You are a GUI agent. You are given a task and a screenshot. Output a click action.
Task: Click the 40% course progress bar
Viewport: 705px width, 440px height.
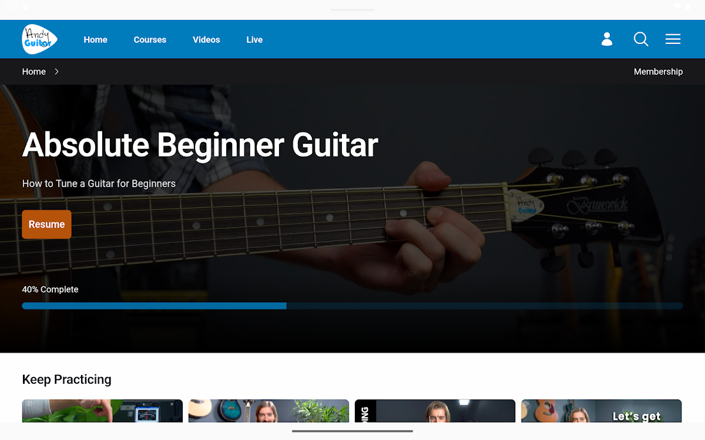(x=352, y=306)
